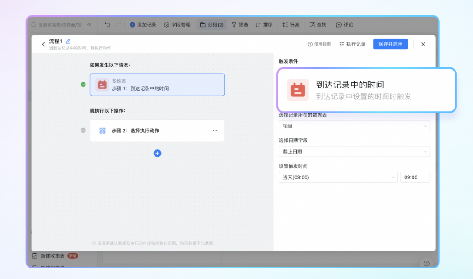Click the help question mark icon
Image resolution: width=473 pixels, height=279 pixels.
pos(426,263)
